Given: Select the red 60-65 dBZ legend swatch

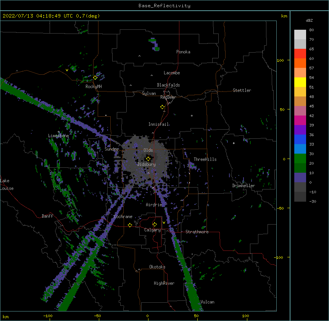Looking at the screenshot, I should tap(300, 53).
